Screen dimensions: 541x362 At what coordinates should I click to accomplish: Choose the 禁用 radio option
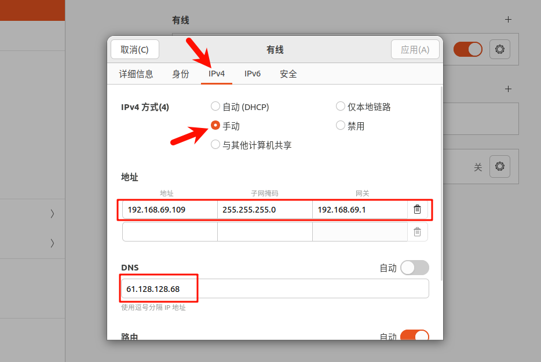[x=341, y=126]
